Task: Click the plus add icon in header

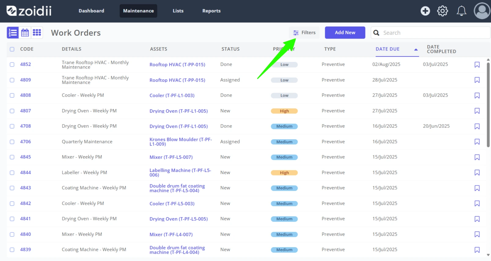Action: (x=425, y=11)
